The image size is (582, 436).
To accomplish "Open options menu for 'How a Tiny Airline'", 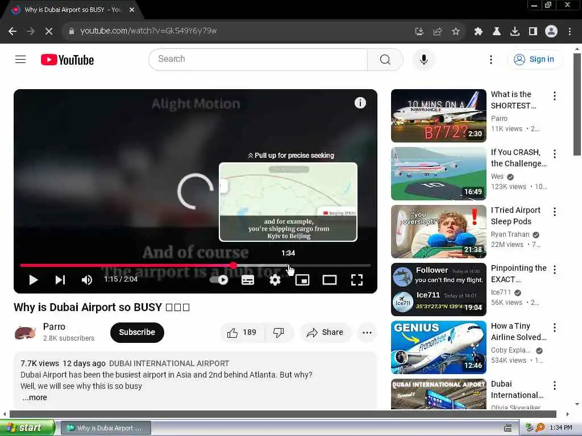I will click(x=555, y=328).
